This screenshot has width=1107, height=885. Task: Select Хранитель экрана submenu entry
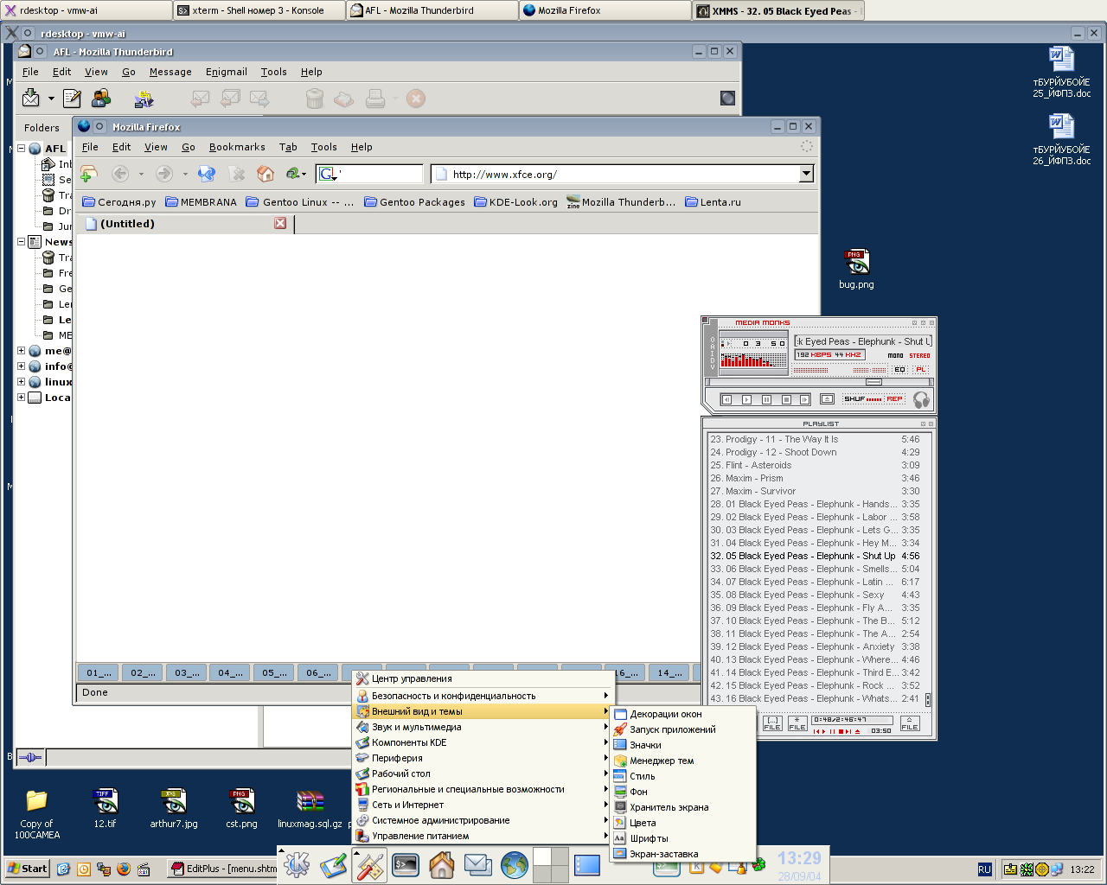(x=682, y=807)
